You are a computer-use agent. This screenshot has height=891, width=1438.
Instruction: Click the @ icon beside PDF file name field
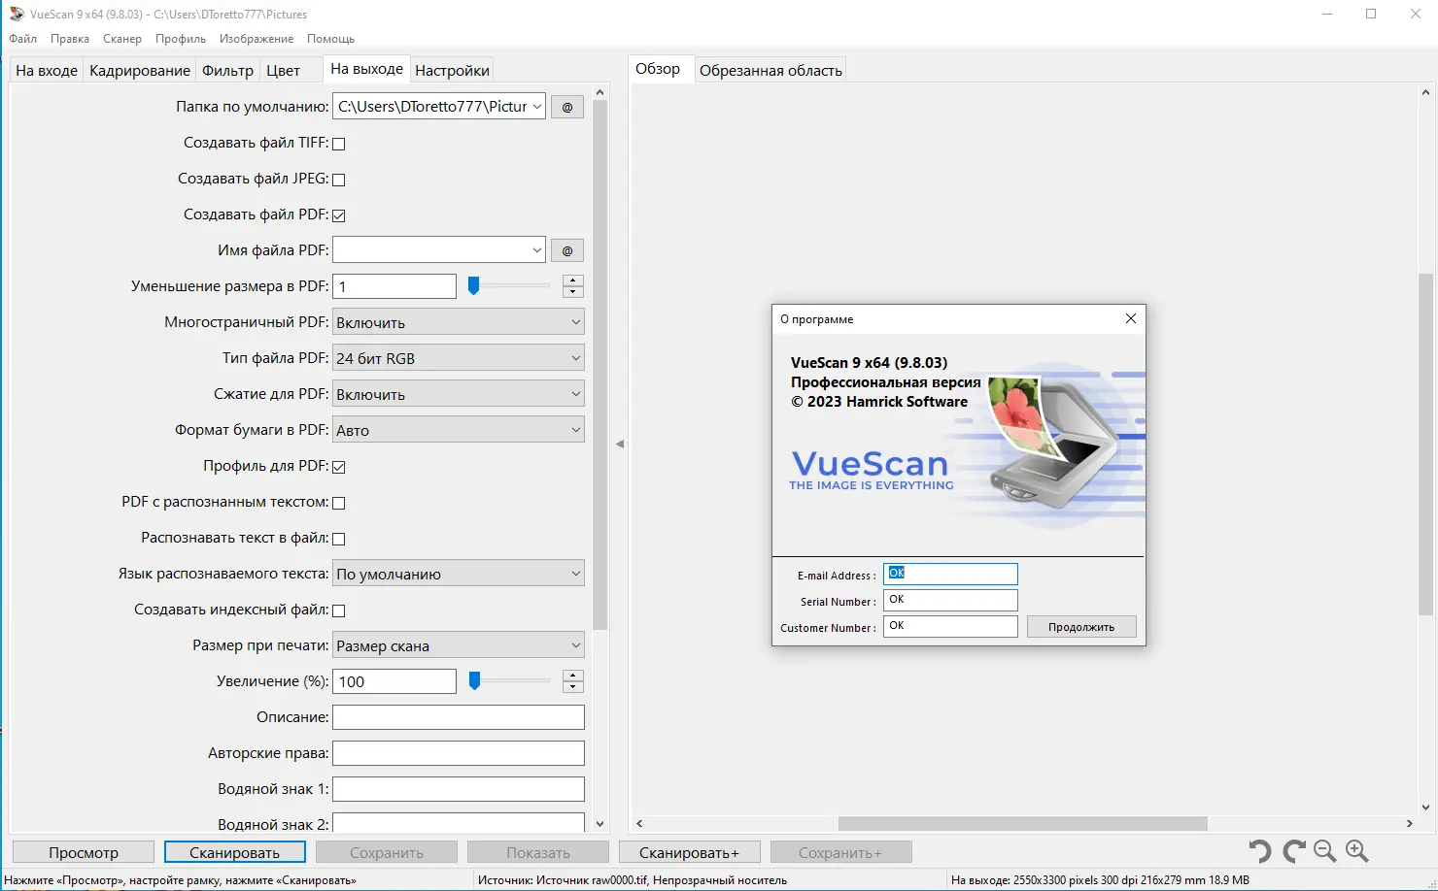coord(566,249)
